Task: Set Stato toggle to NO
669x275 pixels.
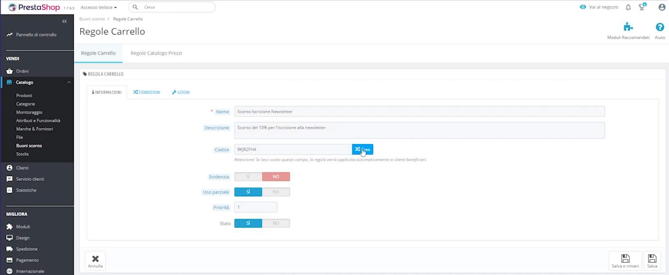Action: pyautogui.click(x=276, y=223)
